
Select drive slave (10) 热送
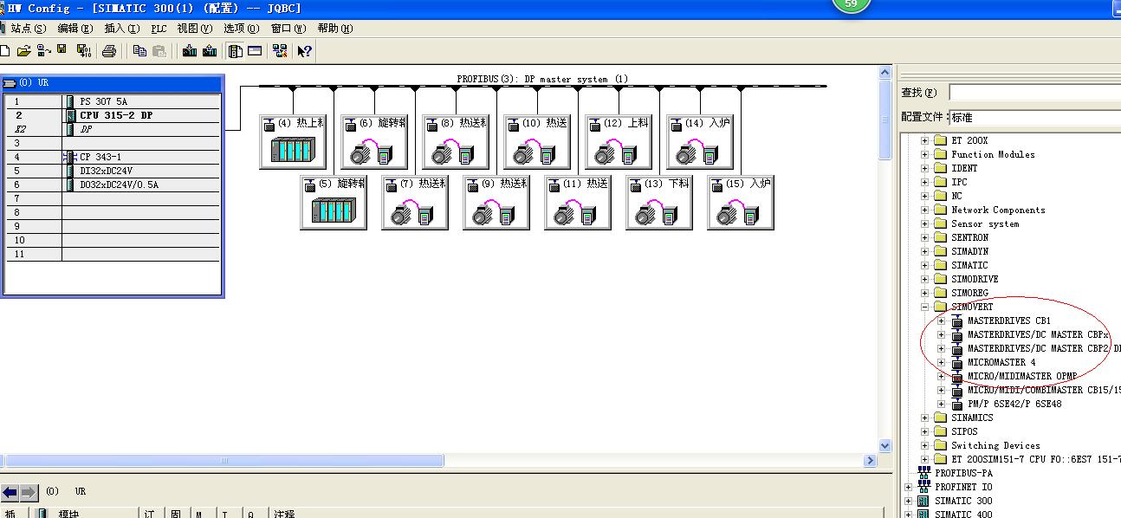tap(537, 142)
